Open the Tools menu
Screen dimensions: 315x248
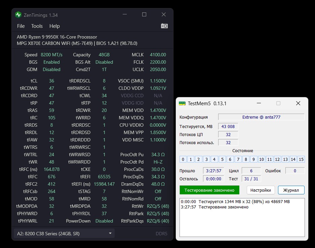[x=37, y=26]
